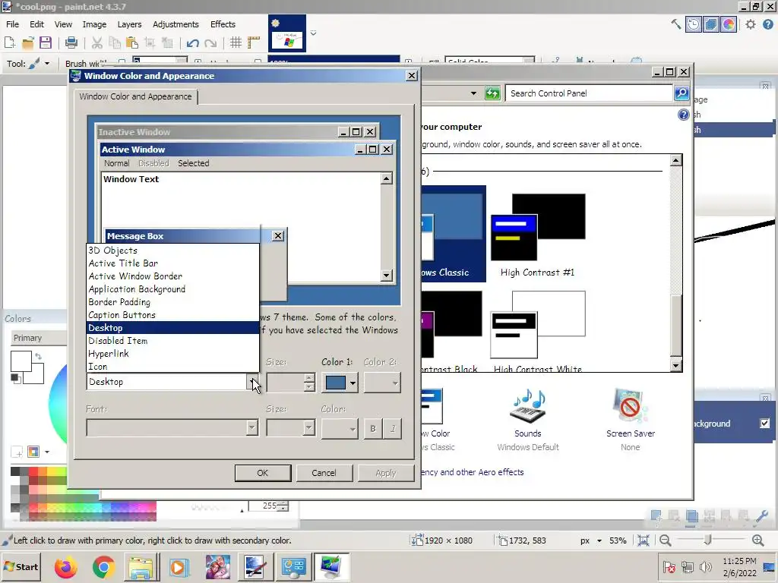Viewport: 778px width, 583px height.
Task: Select High Contrast #1 theme
Action: (538, 235)
